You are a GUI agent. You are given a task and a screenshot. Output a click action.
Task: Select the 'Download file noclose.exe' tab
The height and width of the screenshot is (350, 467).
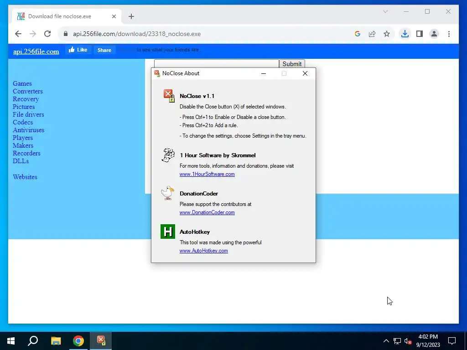point(67,16)
